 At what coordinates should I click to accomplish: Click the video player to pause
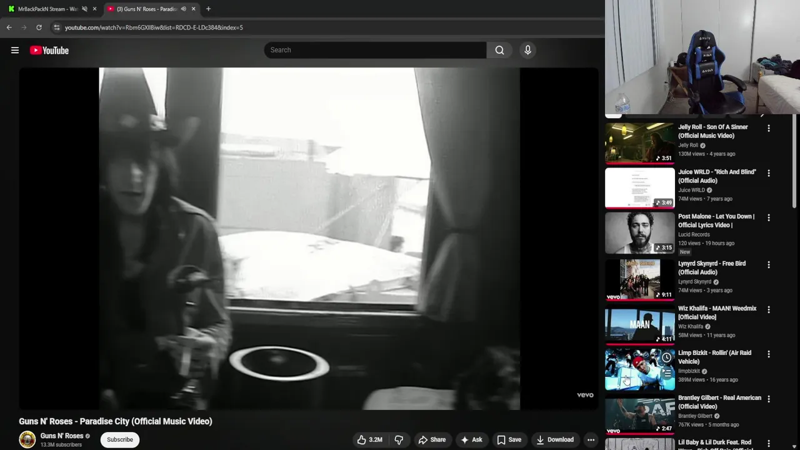coord(309,238)
